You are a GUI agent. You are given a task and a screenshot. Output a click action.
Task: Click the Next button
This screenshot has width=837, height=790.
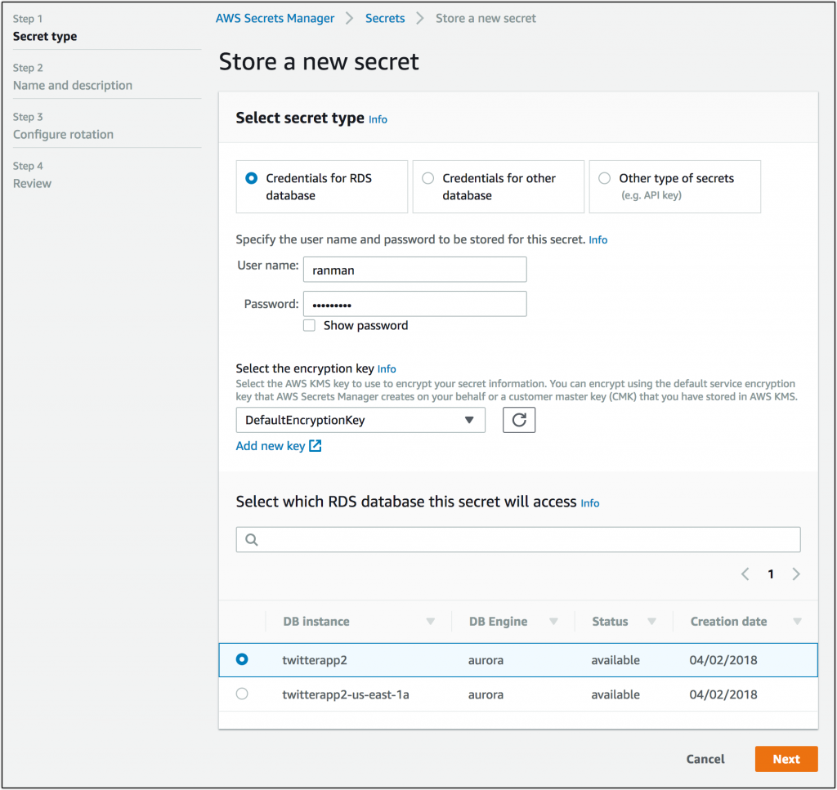(786, 758)
